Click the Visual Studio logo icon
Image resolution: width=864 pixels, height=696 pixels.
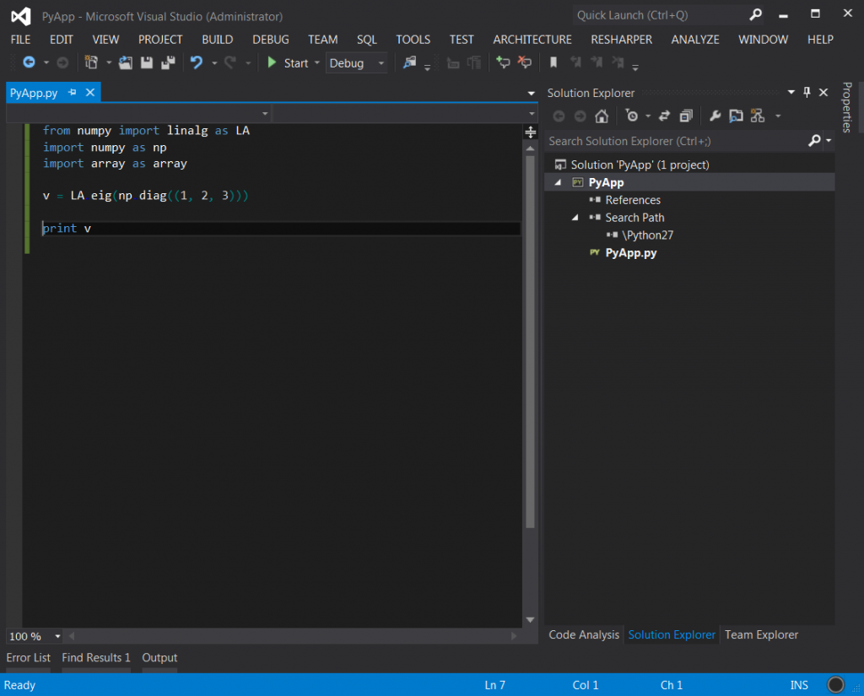point(21,17)
